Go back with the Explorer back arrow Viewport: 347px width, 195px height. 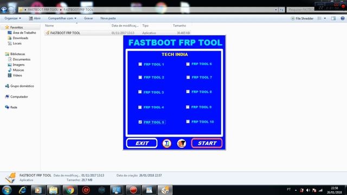4,10
